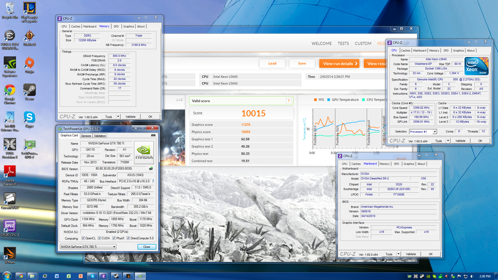Toggle PhysX checkbox in GPU-Z
498x280 pixels.
click(114, 238)
